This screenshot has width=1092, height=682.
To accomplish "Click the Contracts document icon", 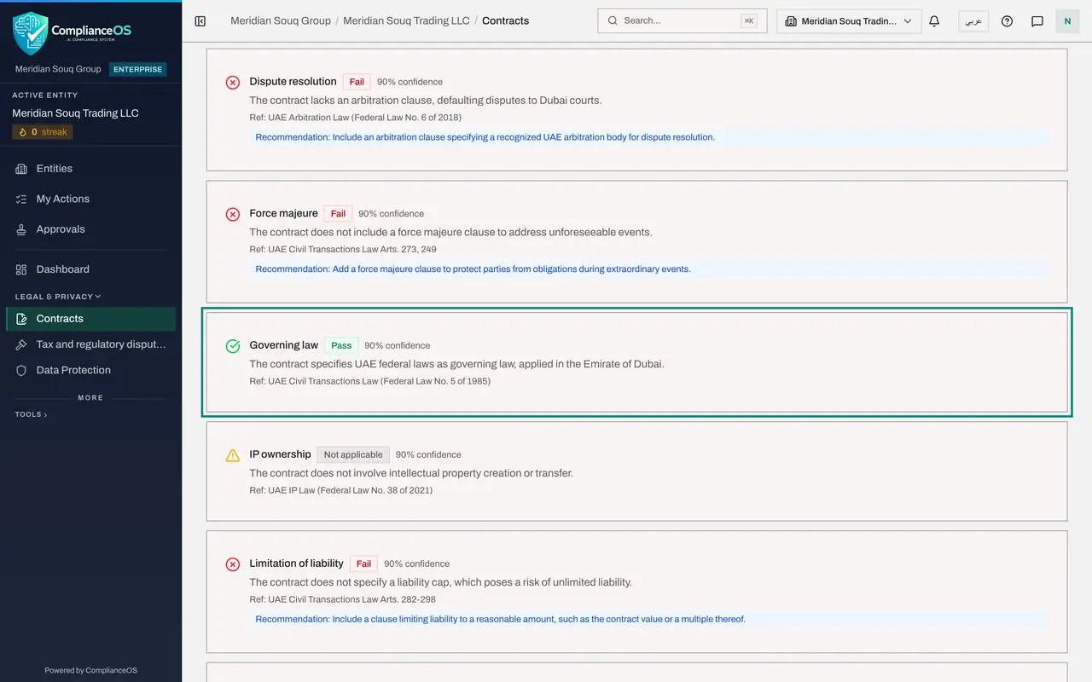I will [21, 319].
